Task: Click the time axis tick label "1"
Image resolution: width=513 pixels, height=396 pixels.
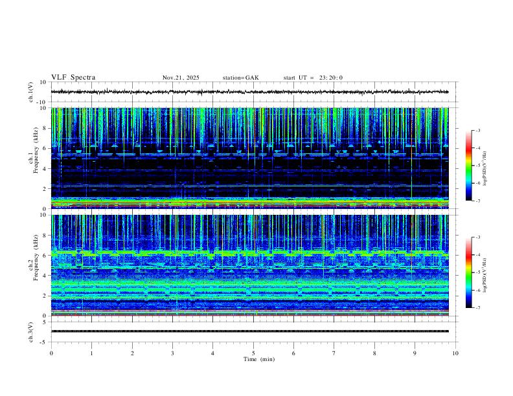Action: [x=91, y=353]
